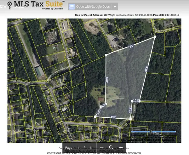This screenshot has height=155, width=189.
Task: Click the current page number field
Action: point(78,147)
